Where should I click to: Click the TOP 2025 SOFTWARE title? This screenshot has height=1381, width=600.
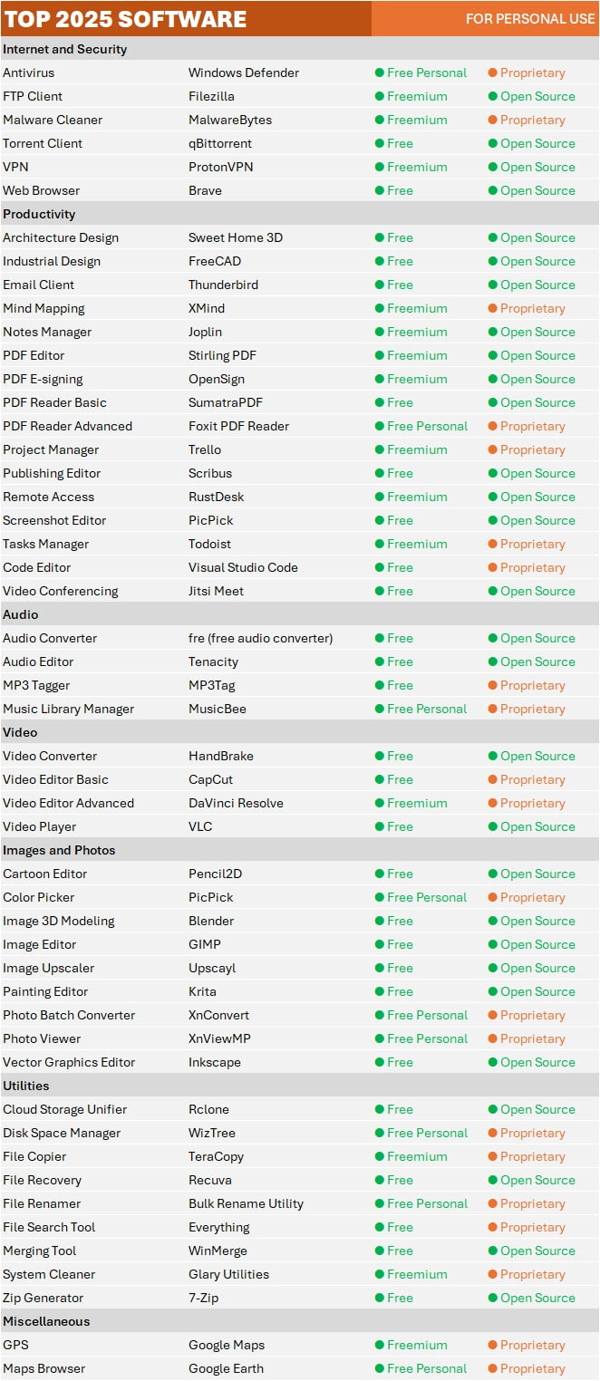click(x=126, y=18)
